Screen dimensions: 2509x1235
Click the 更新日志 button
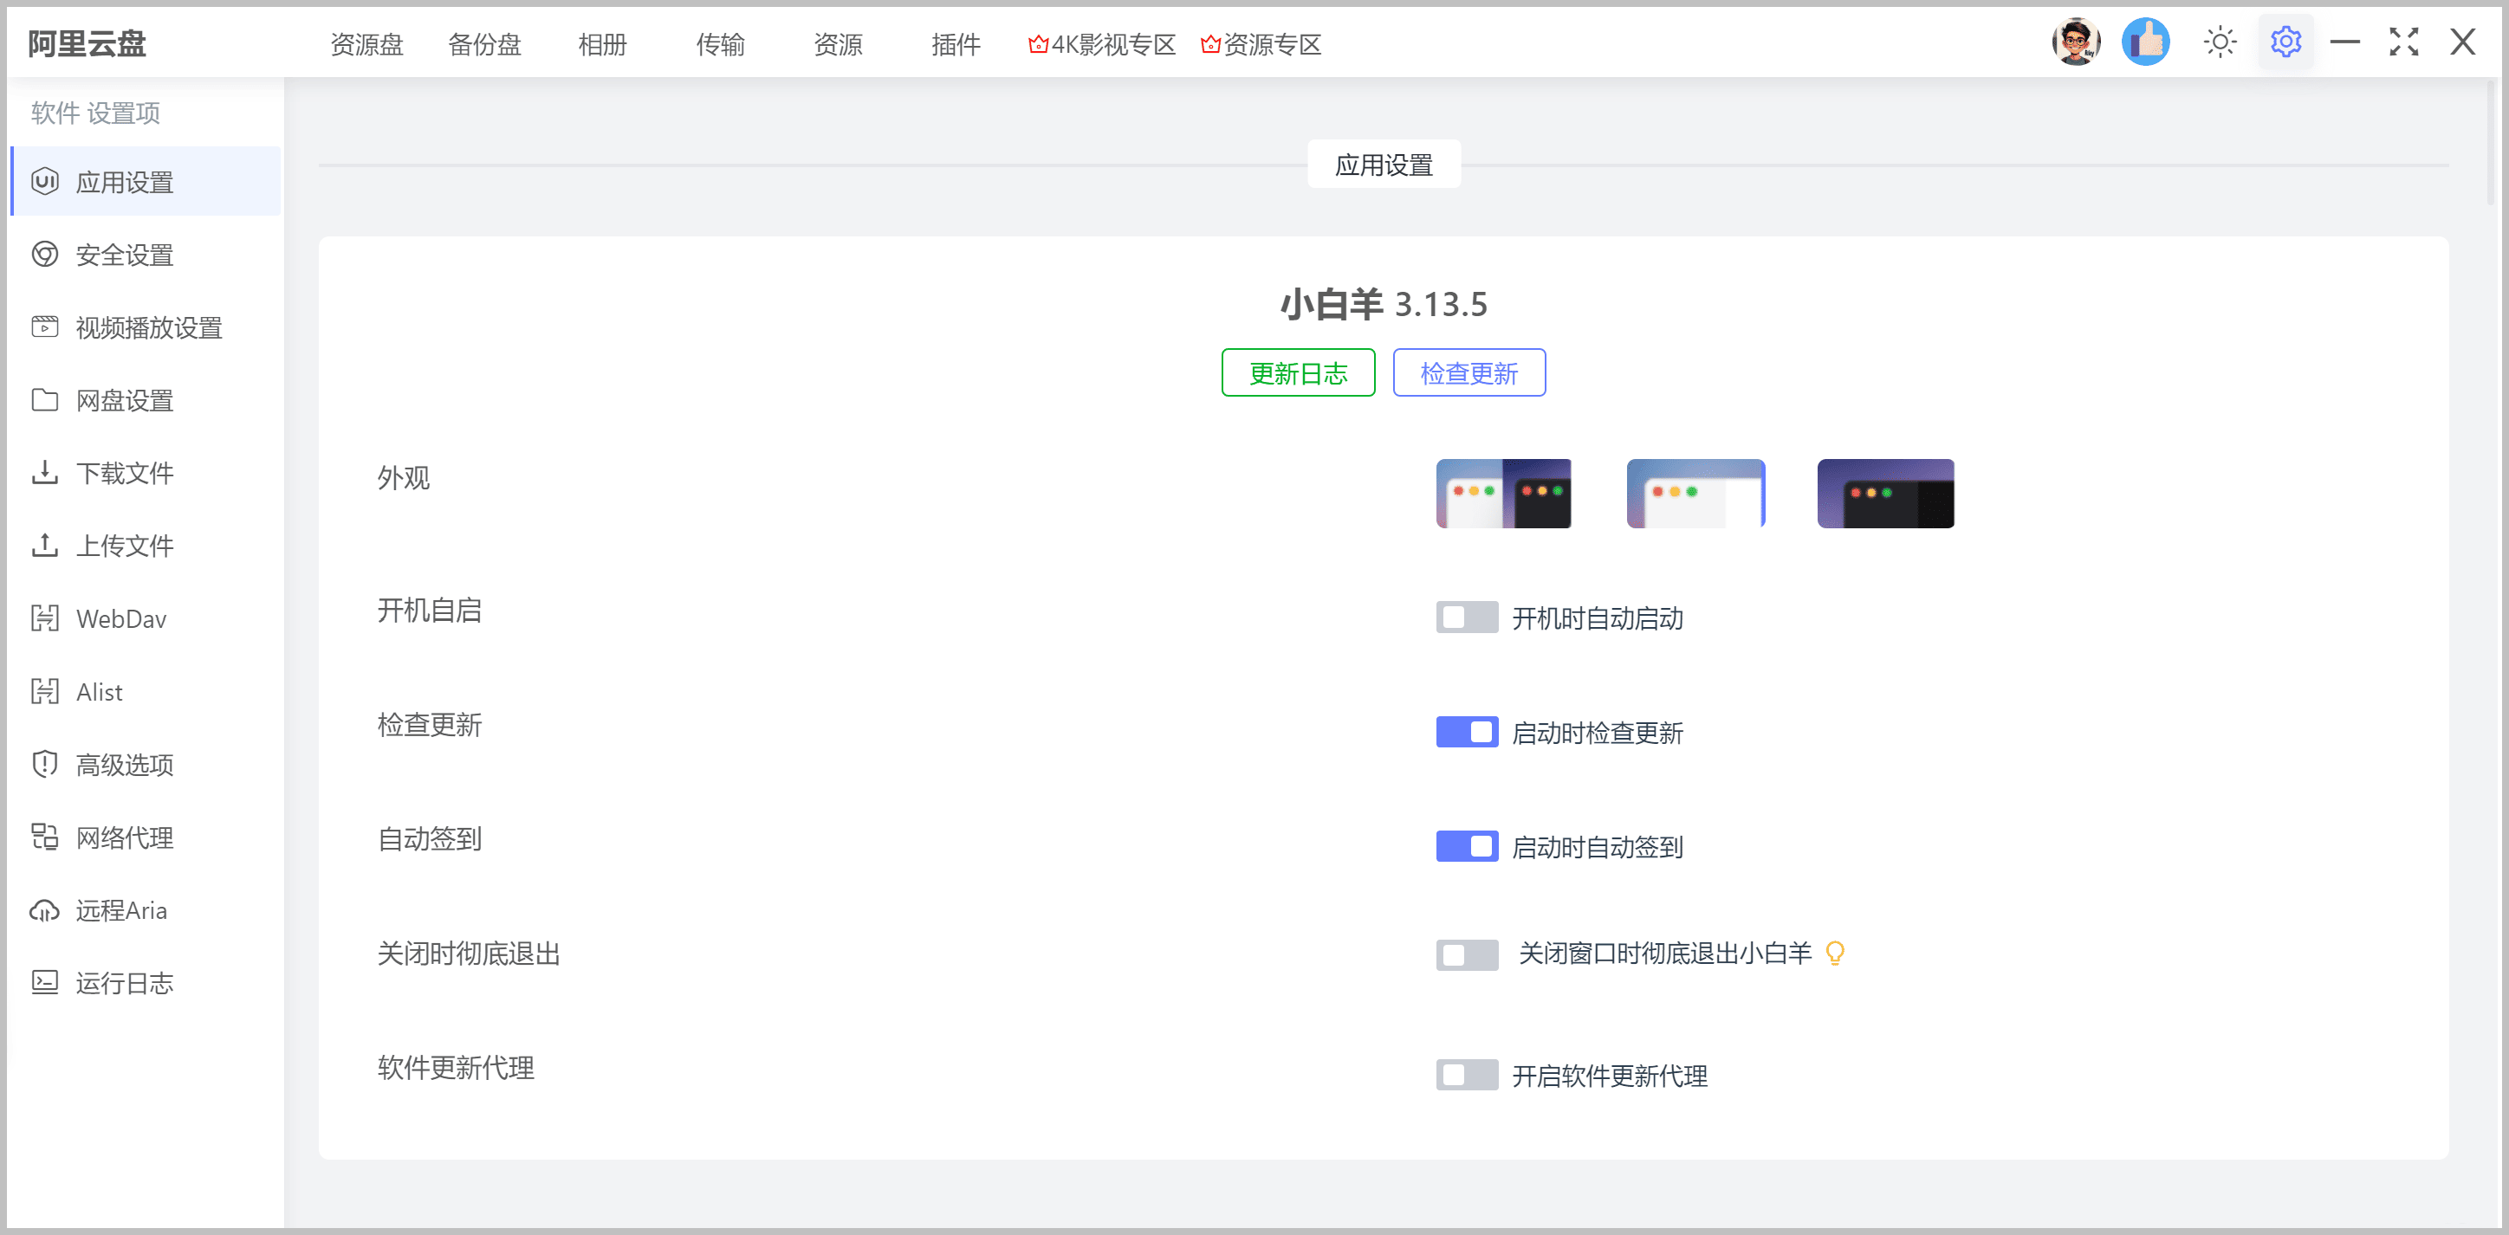[x=1299, y=373]
